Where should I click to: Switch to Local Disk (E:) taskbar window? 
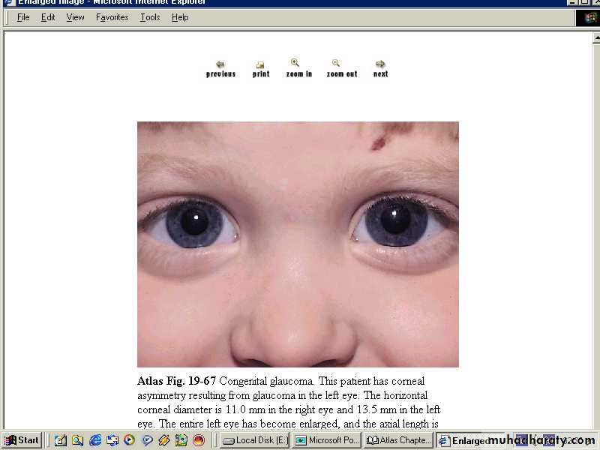254,440
